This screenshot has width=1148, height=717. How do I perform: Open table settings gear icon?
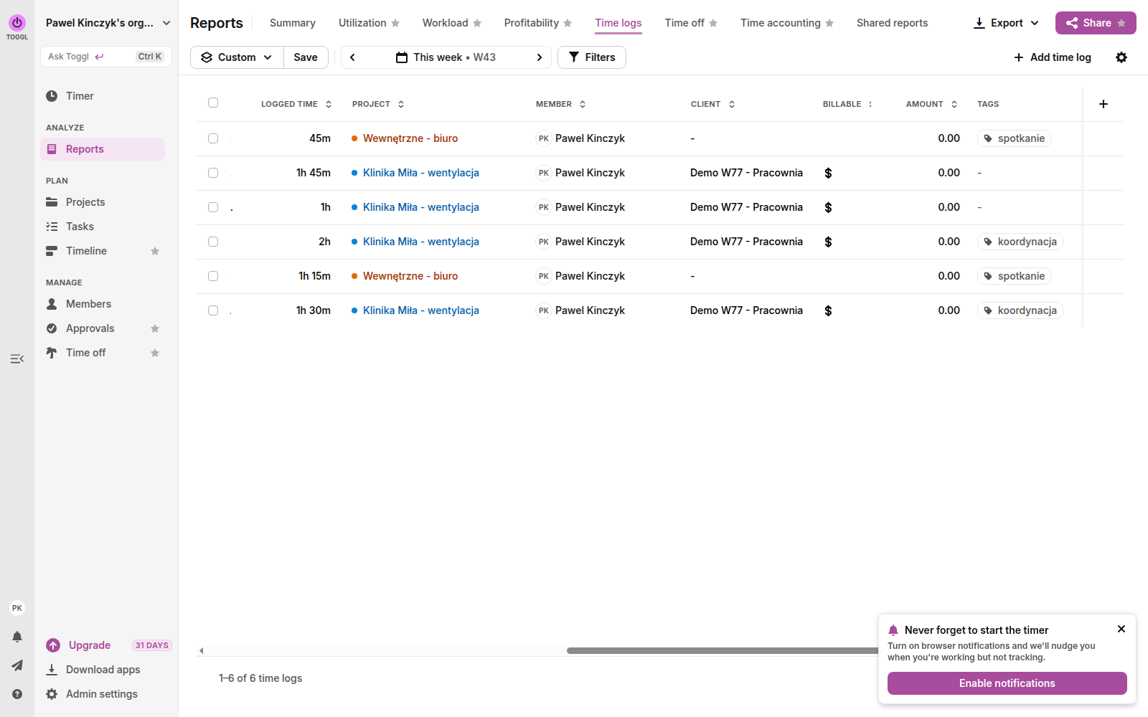coord(1121,57)
